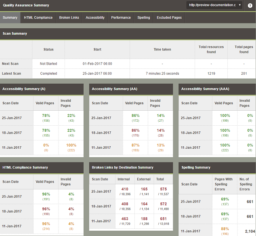Click 14% invalid pages (28) in Accessibility AA
This screenshot has height=236, width=256.
click(x=161, y=133)
